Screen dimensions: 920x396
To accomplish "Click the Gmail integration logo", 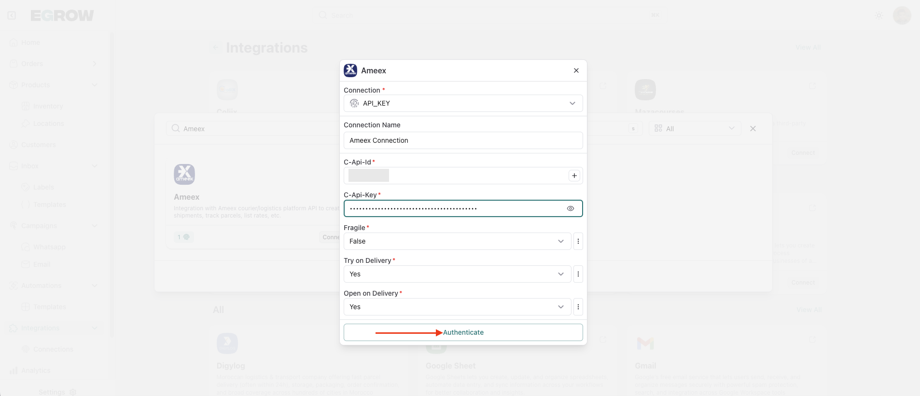I will click(x=645, y=343).
